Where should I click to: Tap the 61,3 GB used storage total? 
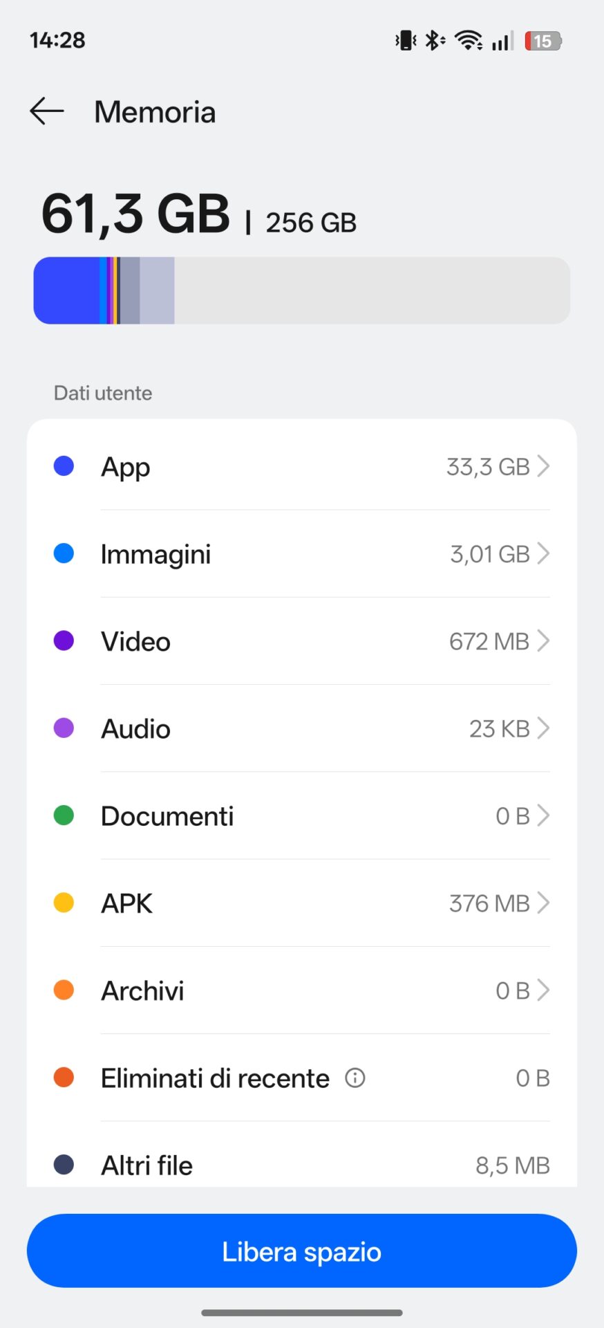click(135, 214)
